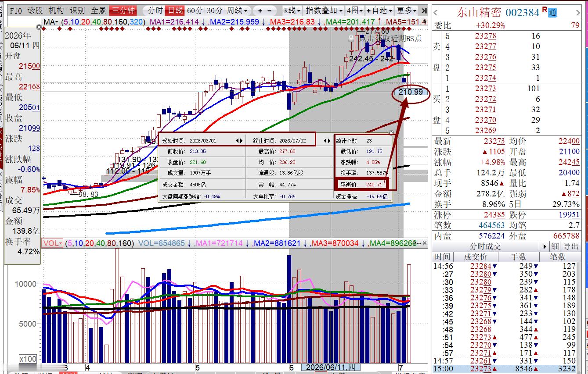Open the 指数叠加 overlay dropdown
The height and width of the screenshot is (374, 588).
[x=324, y=11]
